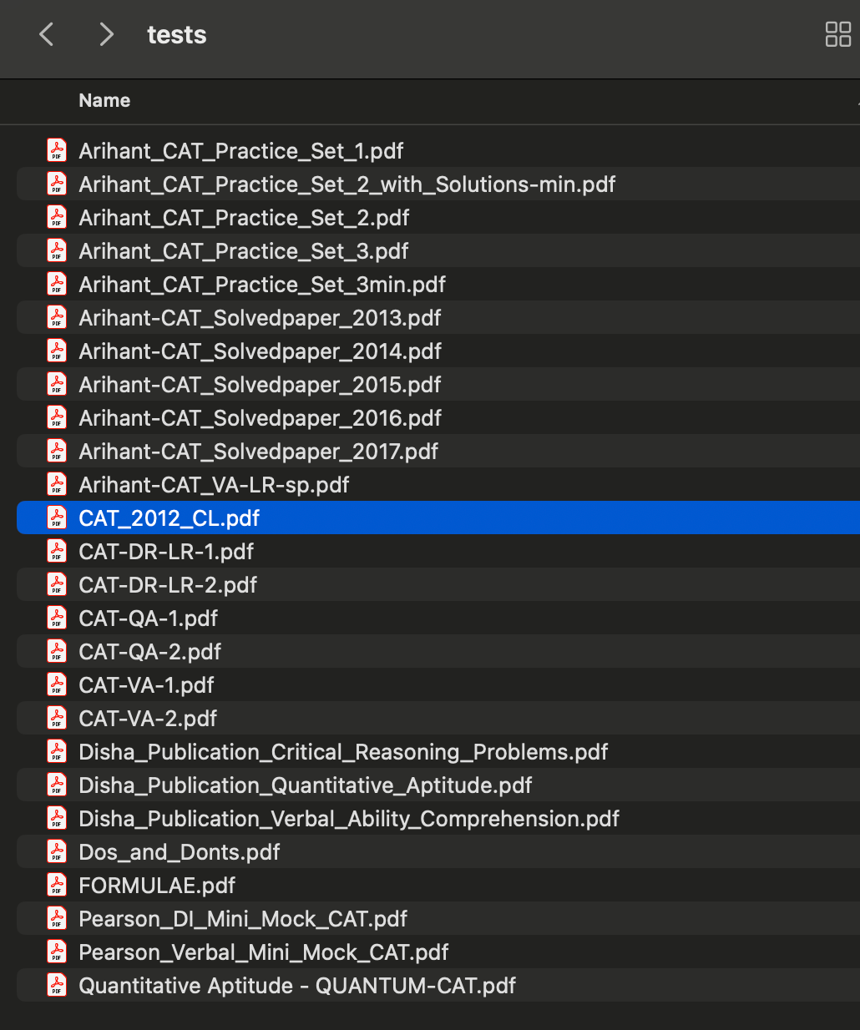860x1030 pixels.
Task: Select highlighted file name CAT_2012_CL.pdf
Action: (x=169, y=518)
